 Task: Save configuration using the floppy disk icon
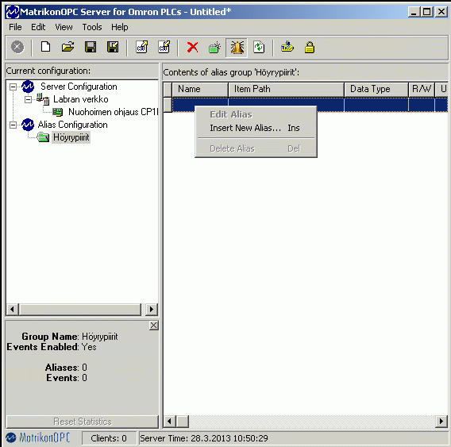click(x=91, y=47)
